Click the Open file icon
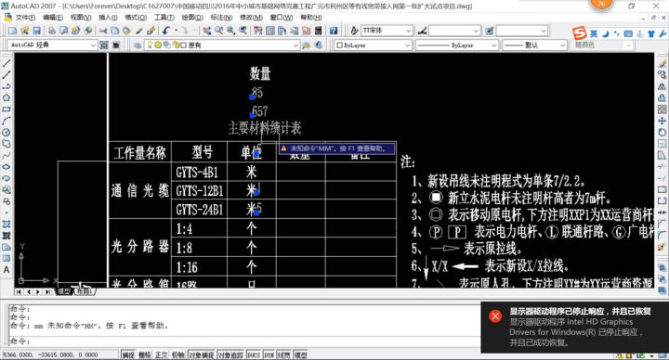This screenshot has height=360, width=669. [25, 31]
